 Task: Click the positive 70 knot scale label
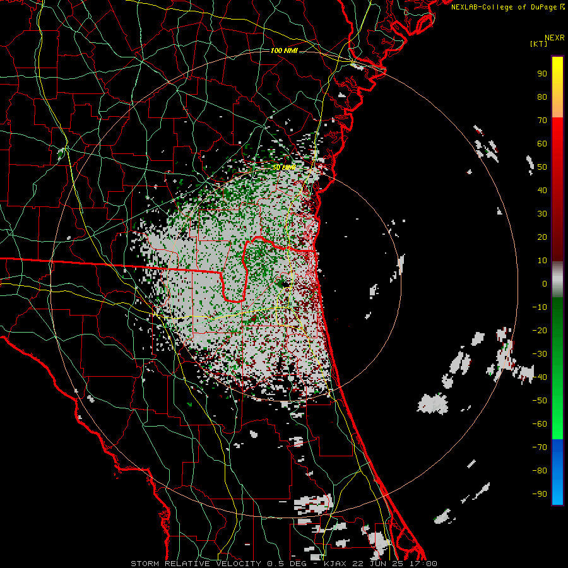542,121
